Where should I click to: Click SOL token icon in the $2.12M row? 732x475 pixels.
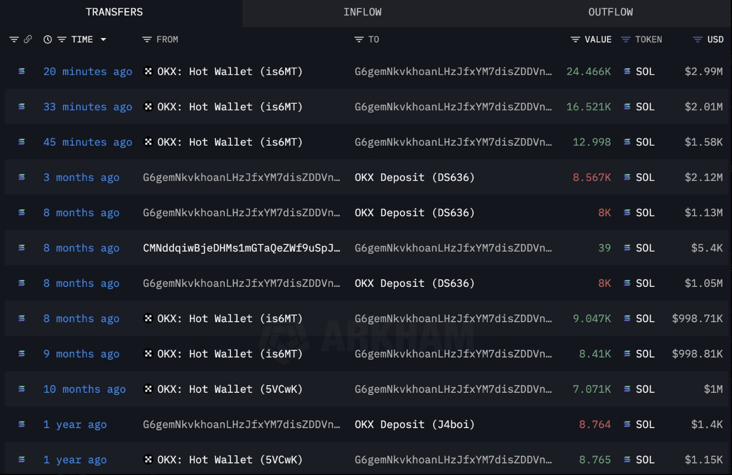[x=627, y=177]
